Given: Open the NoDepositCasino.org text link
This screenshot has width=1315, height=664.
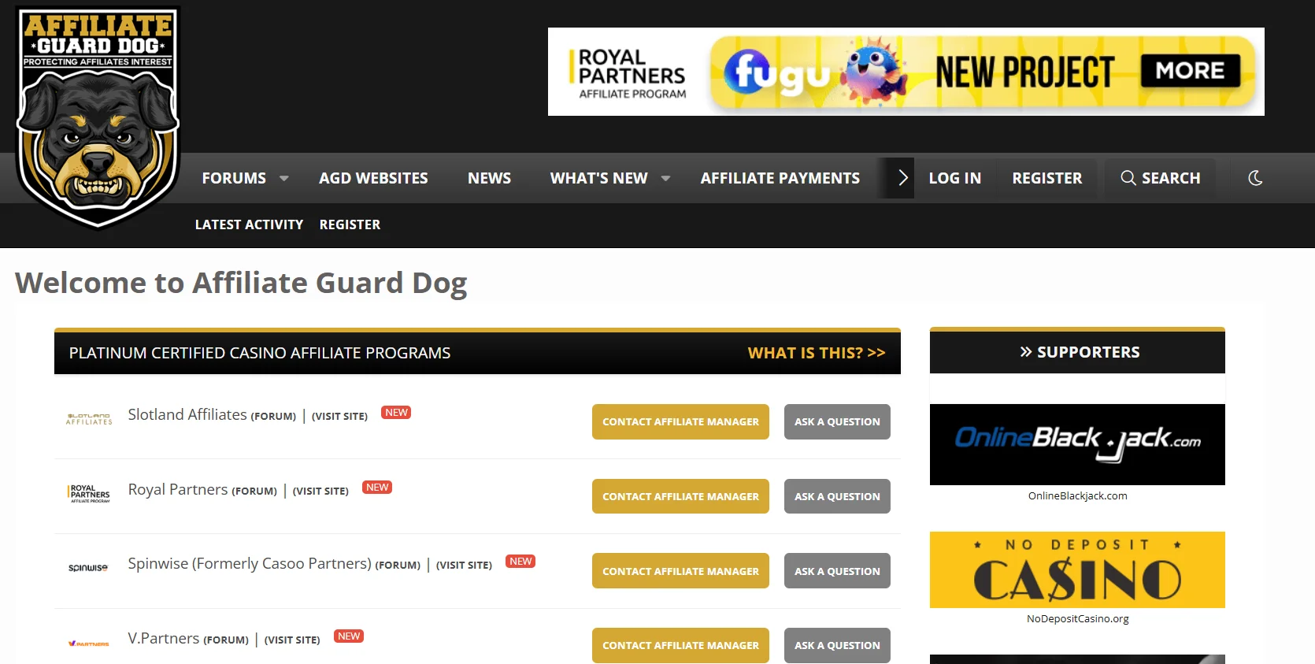Looking at the screenshot, I should click(x=1077, y=618).
